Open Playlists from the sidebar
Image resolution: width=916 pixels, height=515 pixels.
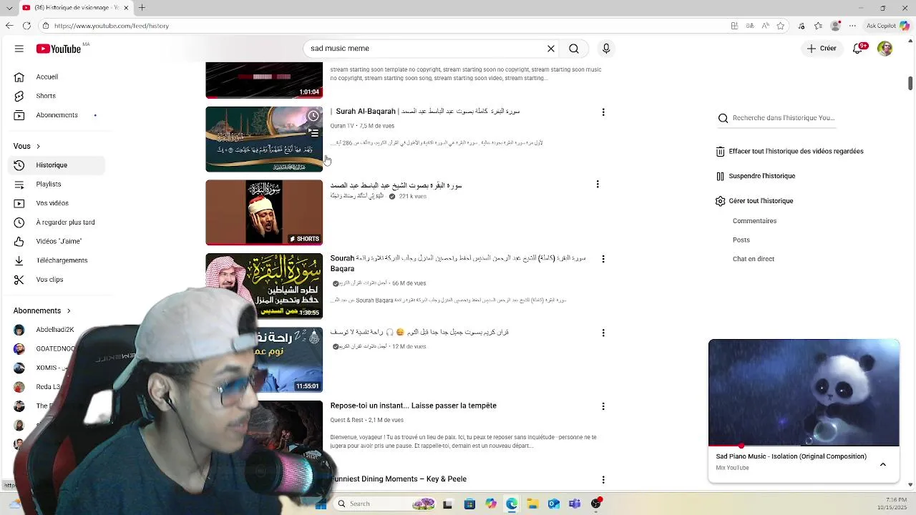57,184
